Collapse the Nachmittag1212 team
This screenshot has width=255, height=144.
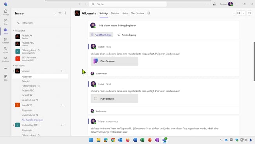tap(14, 125)
